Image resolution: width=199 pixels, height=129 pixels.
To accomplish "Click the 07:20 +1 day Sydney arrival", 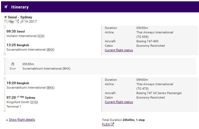I will click(x=21, y=97).
